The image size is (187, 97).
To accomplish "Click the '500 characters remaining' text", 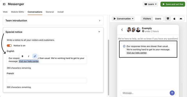I will click(19, 87).
